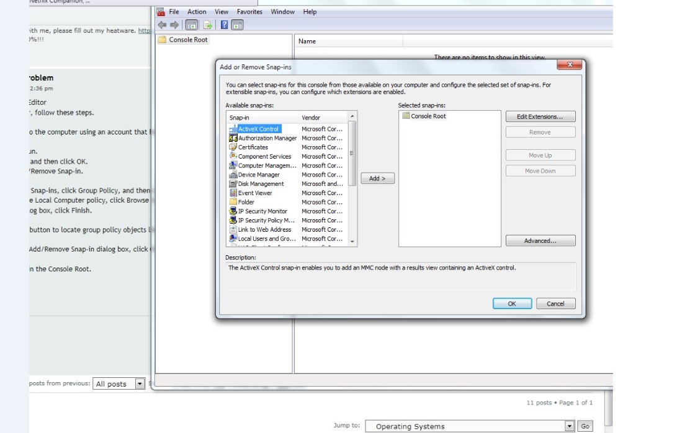
Task: Click the Export List toolbar icon
Action: click(x=208, y=25)
